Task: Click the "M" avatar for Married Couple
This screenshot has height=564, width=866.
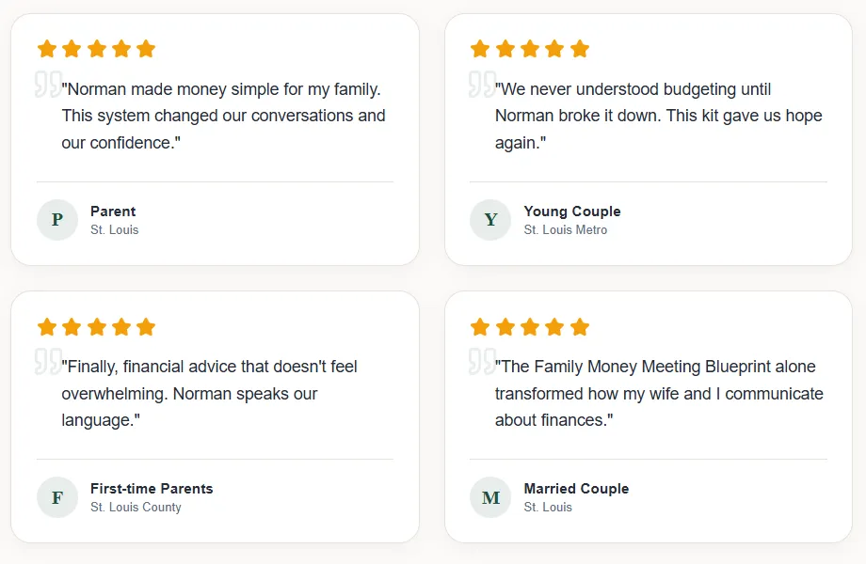Action: click(x=490, y=497)
